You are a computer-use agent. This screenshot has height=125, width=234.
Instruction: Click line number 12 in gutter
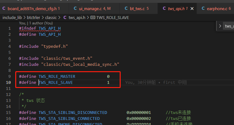(8, 95)
